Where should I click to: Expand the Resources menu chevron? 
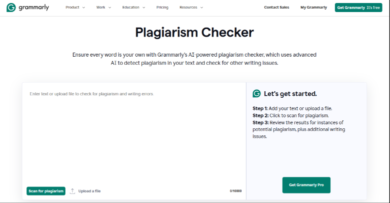201,8
